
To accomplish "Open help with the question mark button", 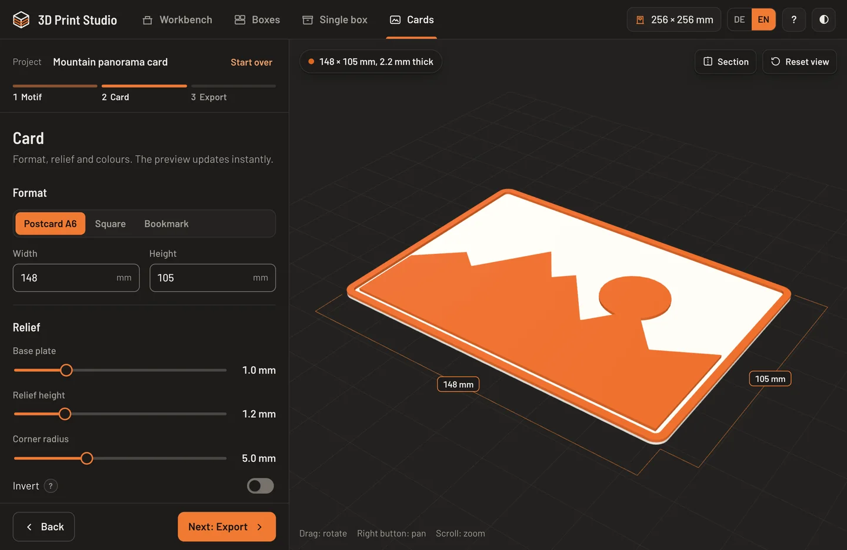I will [x=794, y=20].
